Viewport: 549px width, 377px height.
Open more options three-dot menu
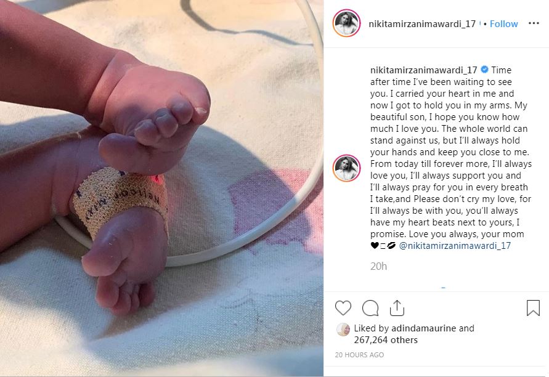[x=534, y=23]
